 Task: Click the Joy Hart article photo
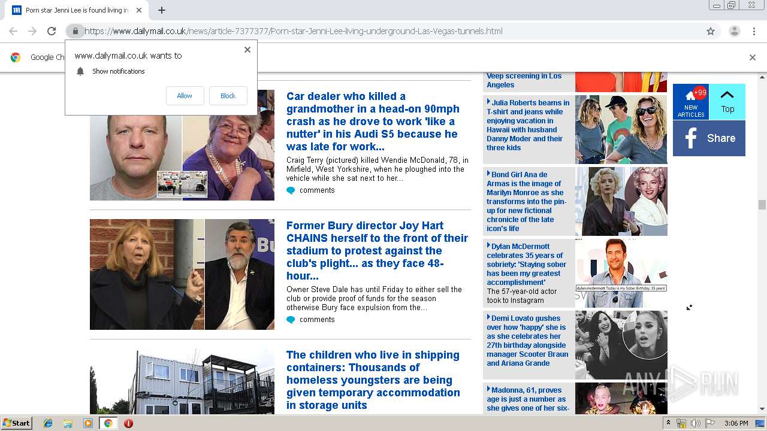182,274
